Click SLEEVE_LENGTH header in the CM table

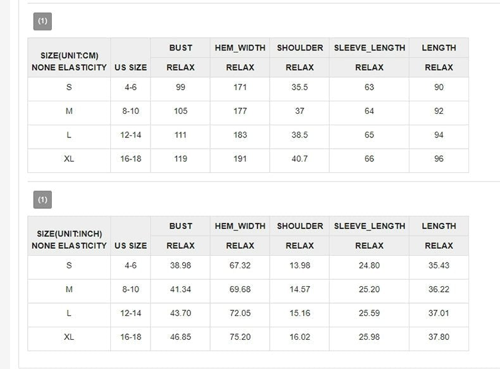(369, 47)
